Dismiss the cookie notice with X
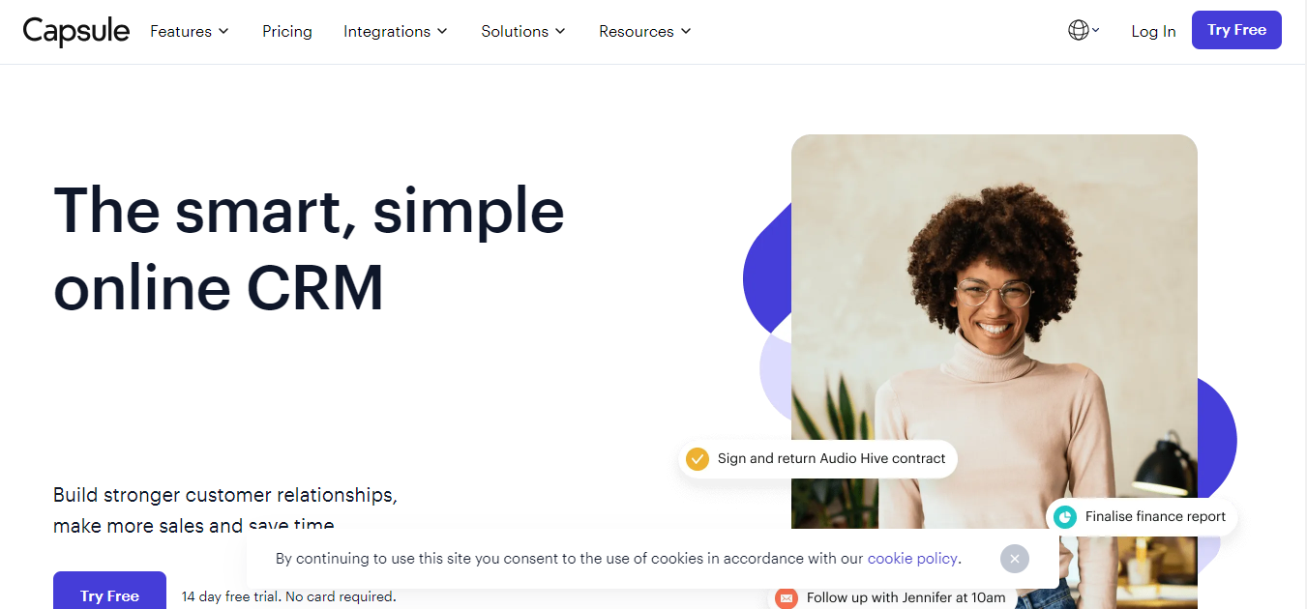Image resolution: width=1307 pixels, height=609 pixels. coord(1014,559)
